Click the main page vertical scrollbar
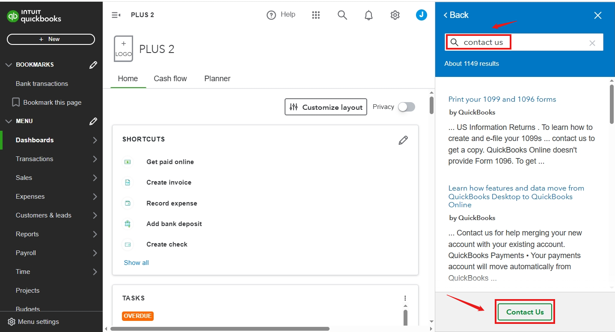Screen dimensions: 615x332 [x=431, y=105]
